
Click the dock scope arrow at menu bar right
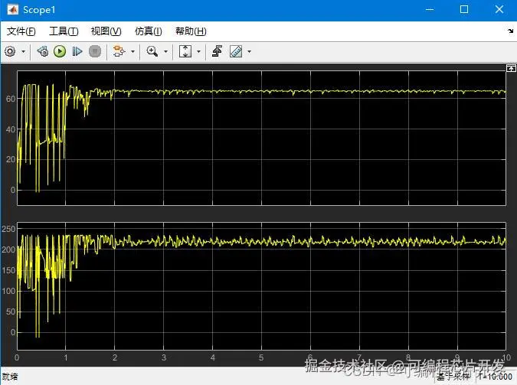click(510, 31)
